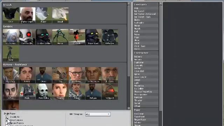Spawn Eli Vance
The image size is (224, 126).
click(x=110, y=75)
